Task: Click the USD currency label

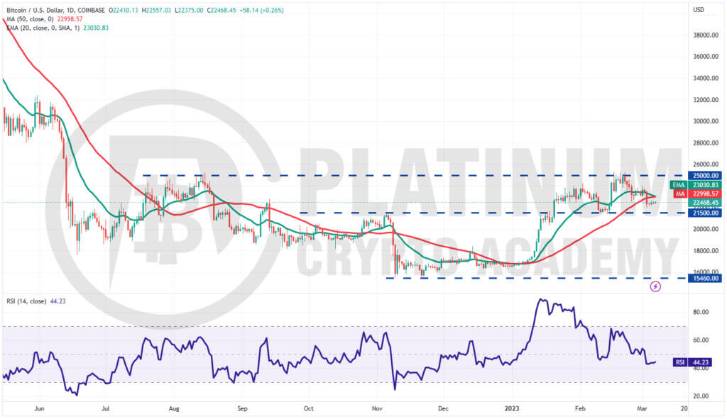Action: (699, 10)
